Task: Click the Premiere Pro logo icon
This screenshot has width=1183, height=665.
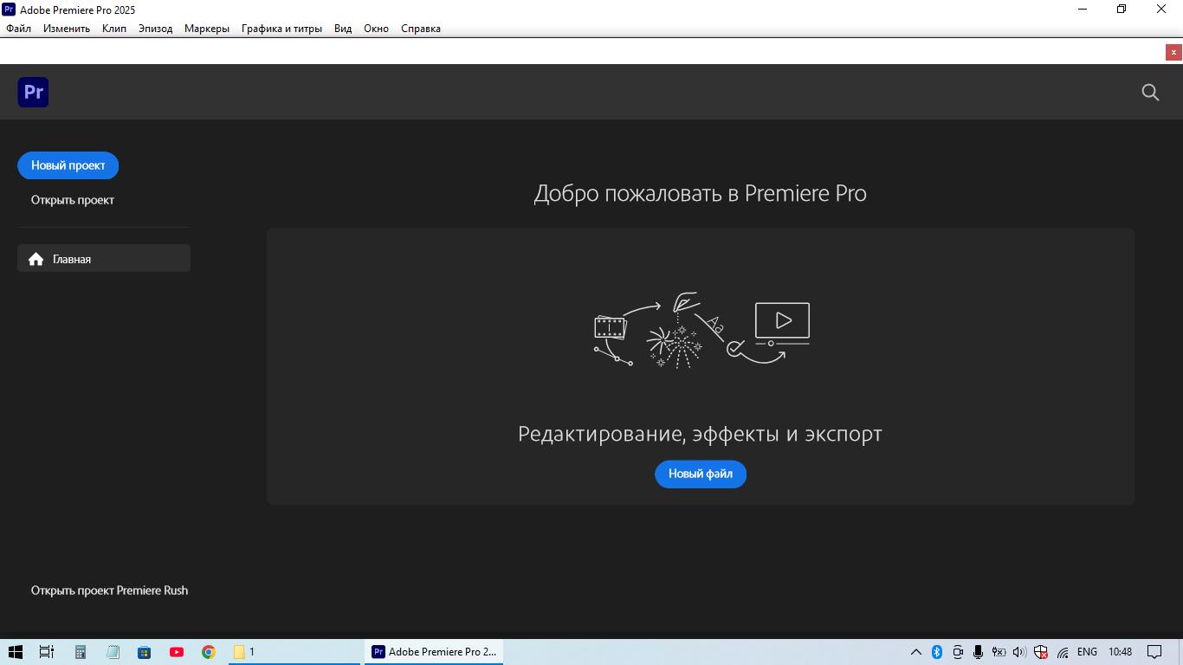Action: click(33, 92)
